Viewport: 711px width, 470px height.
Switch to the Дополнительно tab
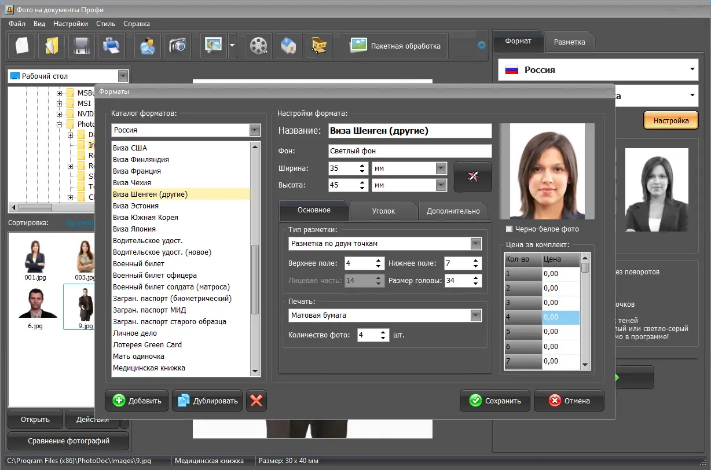click(x=453, y=211)
